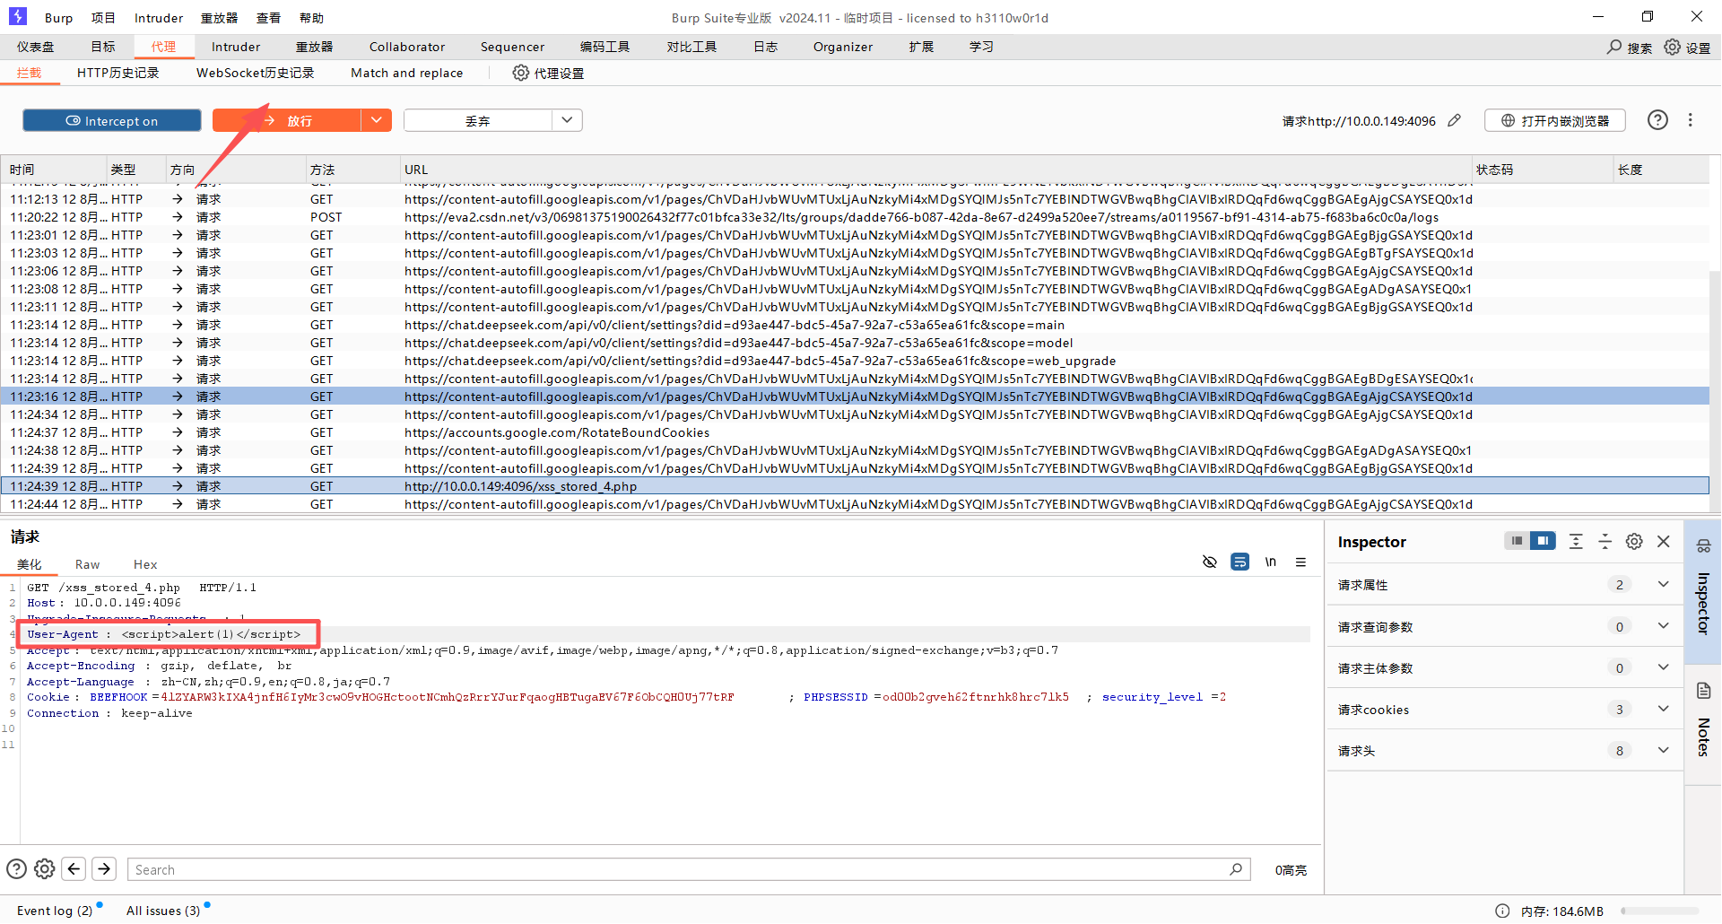Image resolution: width=1722 pixels, height=924 pixels.
Task: Toggle line wrap icon in request editor
Action: tap(1240, 562)
